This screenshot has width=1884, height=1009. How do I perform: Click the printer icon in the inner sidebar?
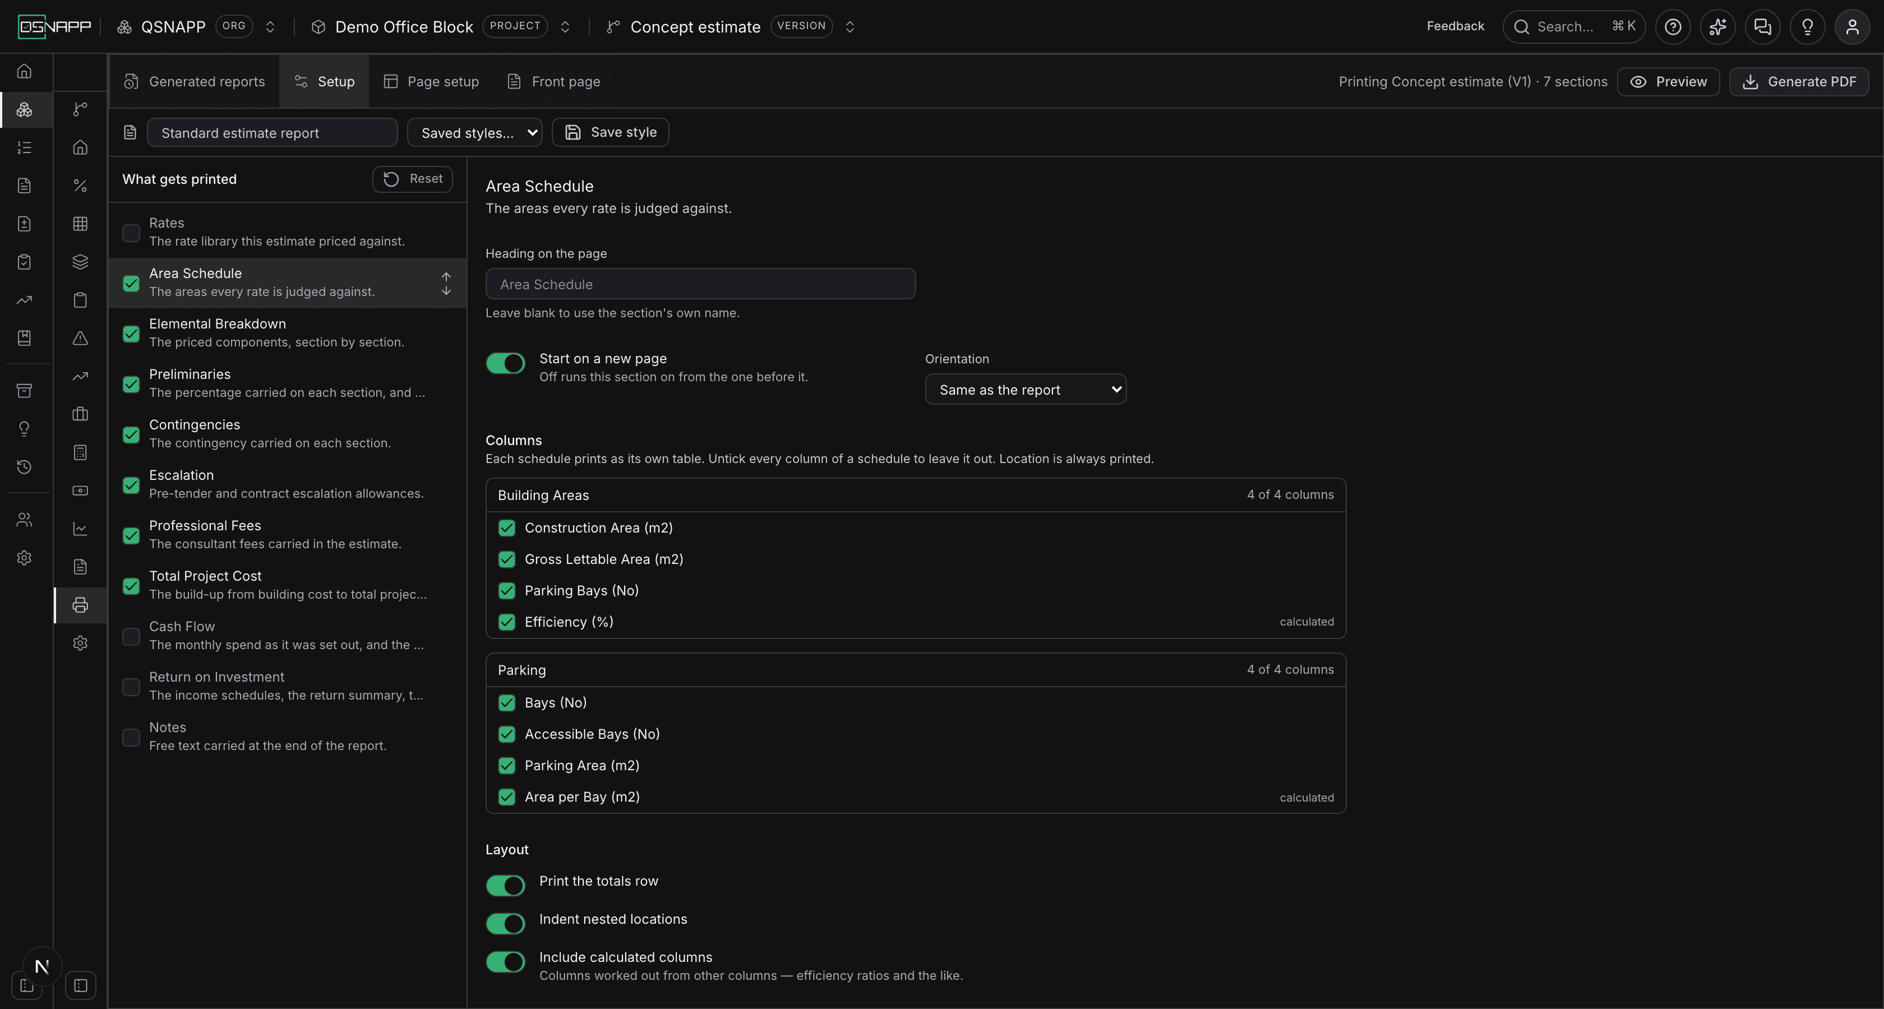pyautogui.click(x=80, y=605)
